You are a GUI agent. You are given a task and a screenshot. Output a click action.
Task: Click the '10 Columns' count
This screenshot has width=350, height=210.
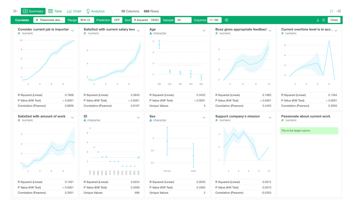click(130, 11)
